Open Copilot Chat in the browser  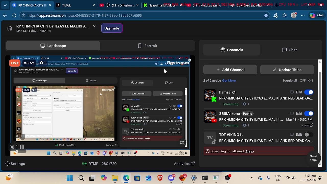317,15
